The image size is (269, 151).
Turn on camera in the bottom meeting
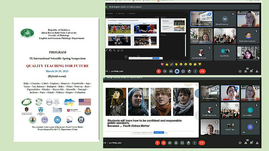[x=164, y=143]
